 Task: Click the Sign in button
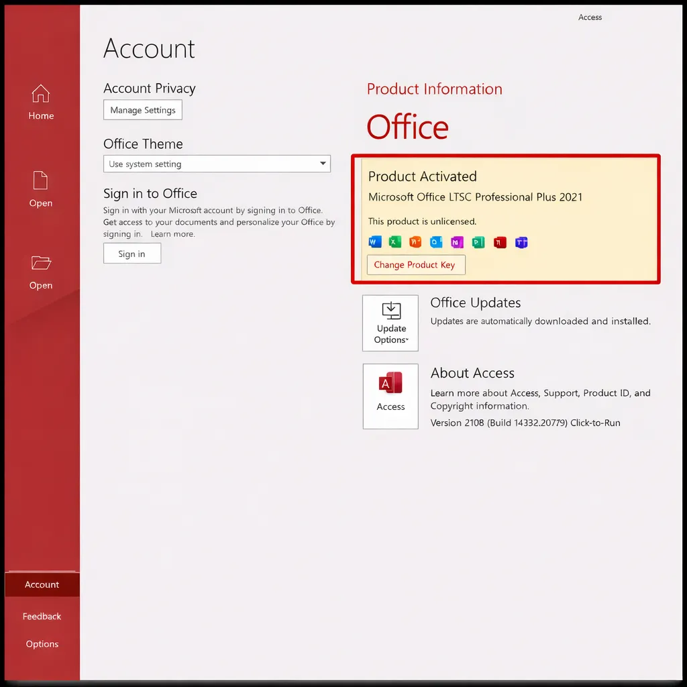tap(131, 254)
